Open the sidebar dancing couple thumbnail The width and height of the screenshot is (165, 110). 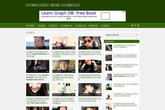(x=109, y=97)
